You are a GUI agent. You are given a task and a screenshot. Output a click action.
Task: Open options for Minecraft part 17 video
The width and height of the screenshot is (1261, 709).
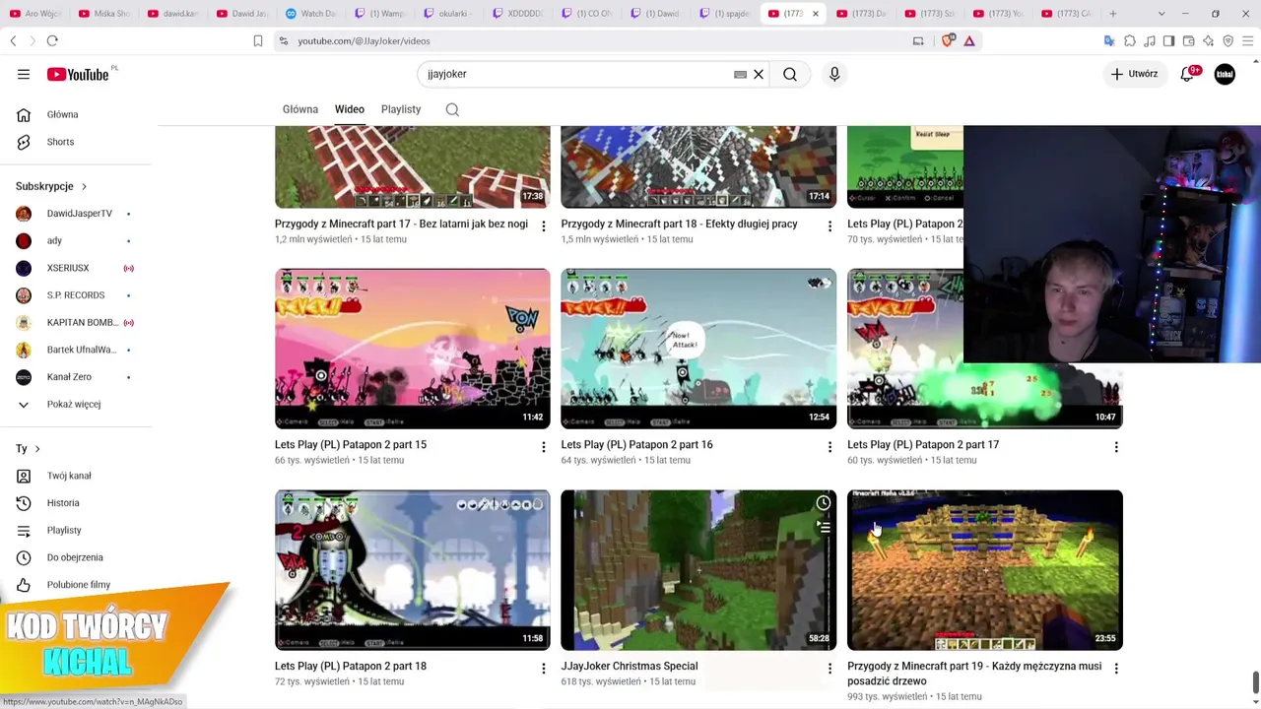point(543,226)
